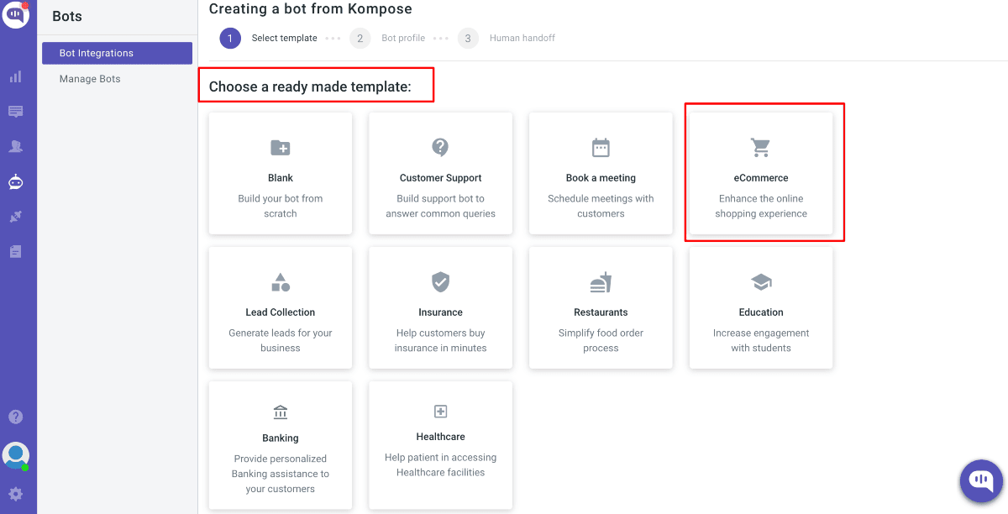Choose the Healthcare template card
Viewport: 1008px width, 514px height.
440,443
